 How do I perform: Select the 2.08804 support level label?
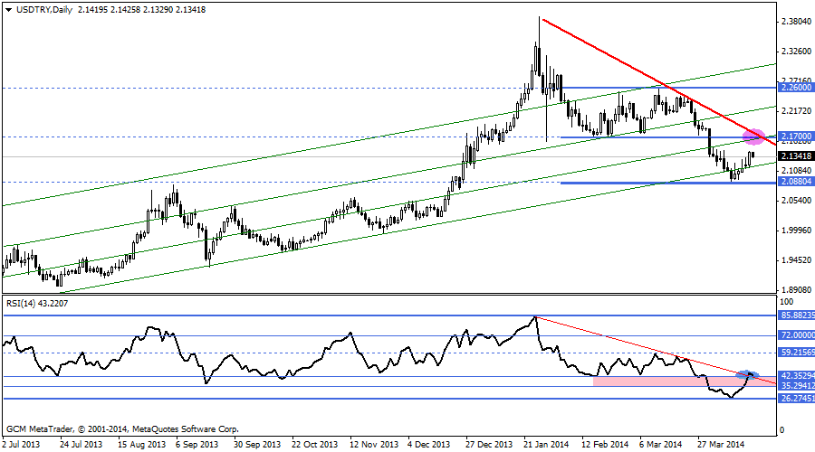[x=796, y=182]
